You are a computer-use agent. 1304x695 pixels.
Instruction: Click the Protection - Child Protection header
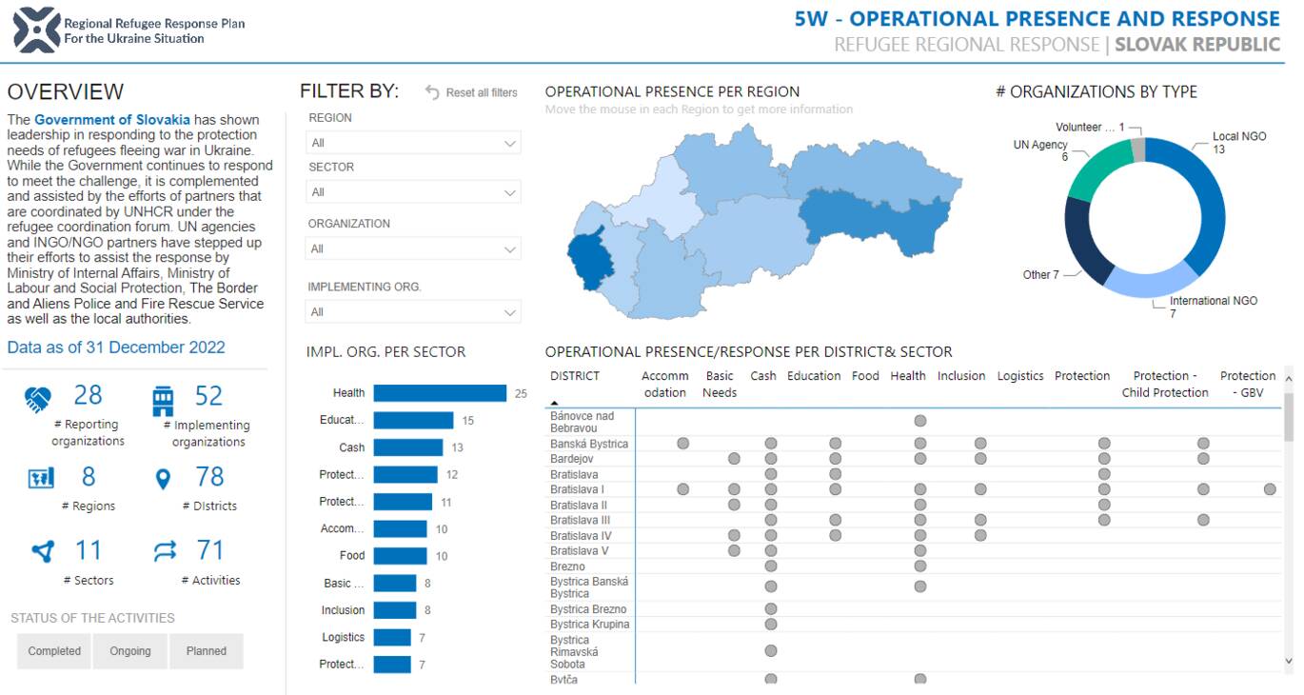(1165, 384)
